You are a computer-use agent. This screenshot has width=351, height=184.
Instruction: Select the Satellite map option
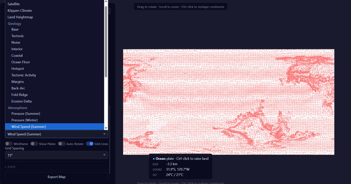tap(55, 4)
